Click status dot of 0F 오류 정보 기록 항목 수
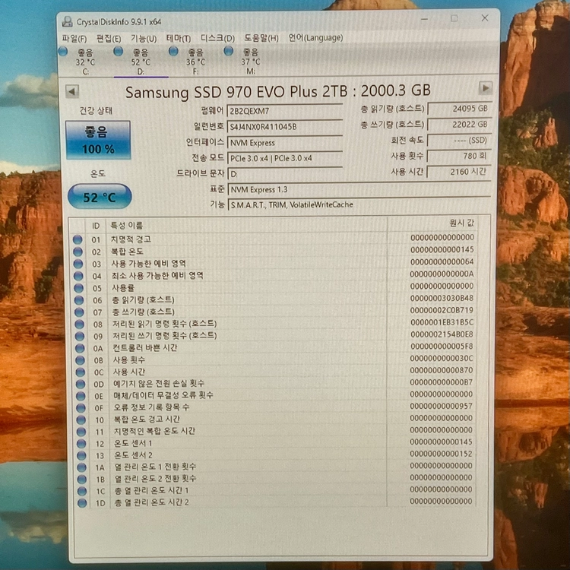 (x=81, y=408)
